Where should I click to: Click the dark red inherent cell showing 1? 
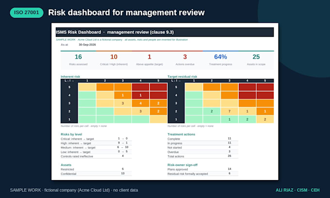[x=141, y=95]
